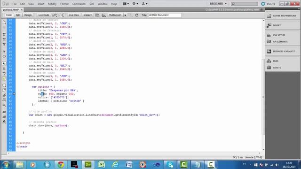This screenshot has width=301, height=169.
Task: Click the Indent Code icon
Action: pos(4,112)
